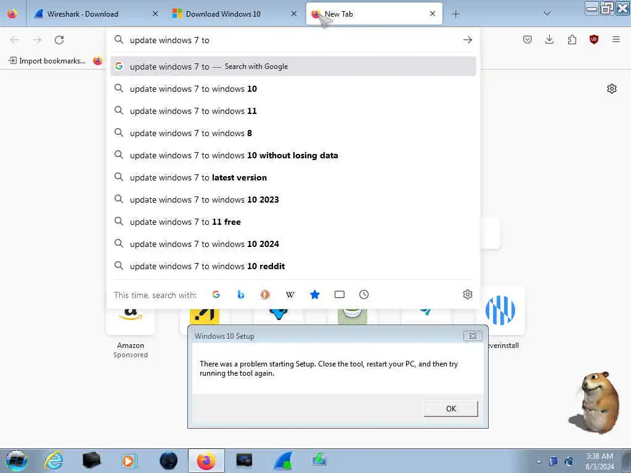631x473 pixels.
Task: Open Save to Pocket button
Action: pos(527,39)
